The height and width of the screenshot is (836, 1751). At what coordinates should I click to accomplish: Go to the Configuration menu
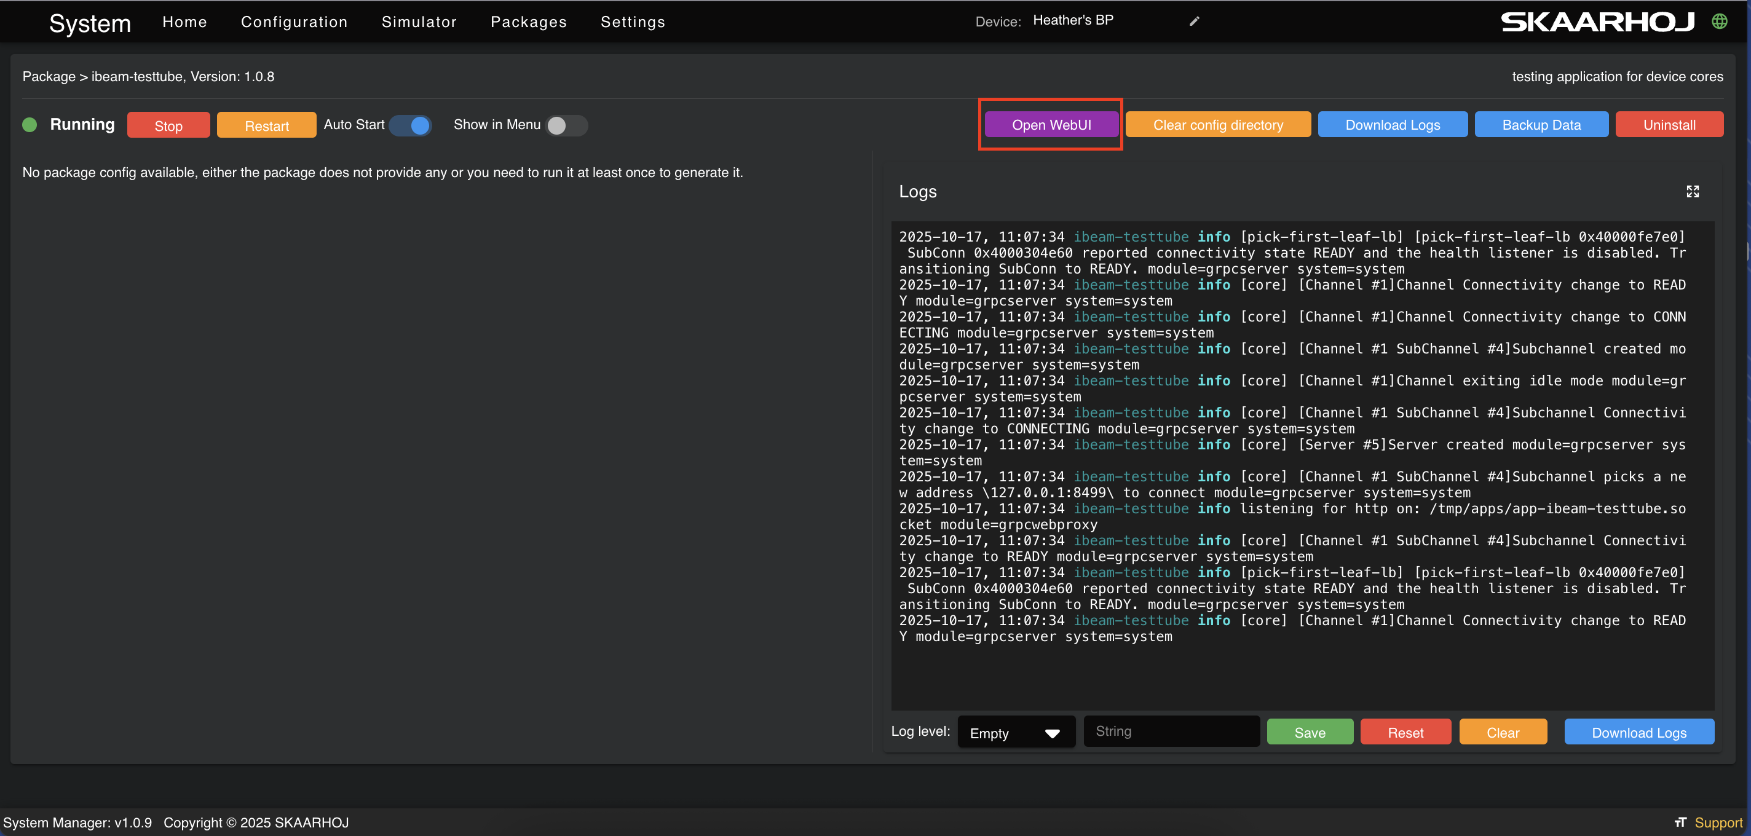click(x=294, y=22)
